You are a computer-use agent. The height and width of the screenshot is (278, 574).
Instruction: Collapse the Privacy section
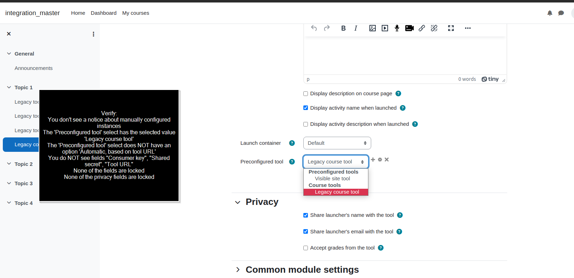click(x=238, y=202)
